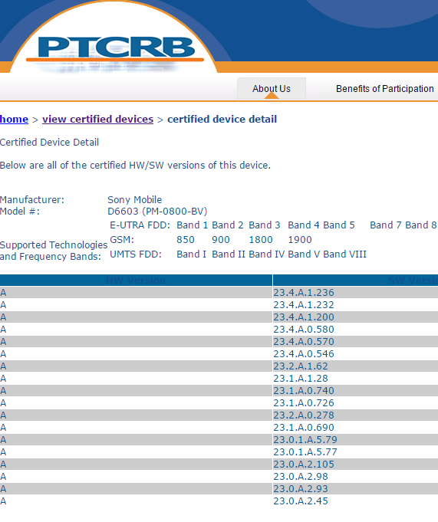This screenshot has width=438, height=522.
Task: Select software version 23.0.A.2.98
Action: click(301, 476)
